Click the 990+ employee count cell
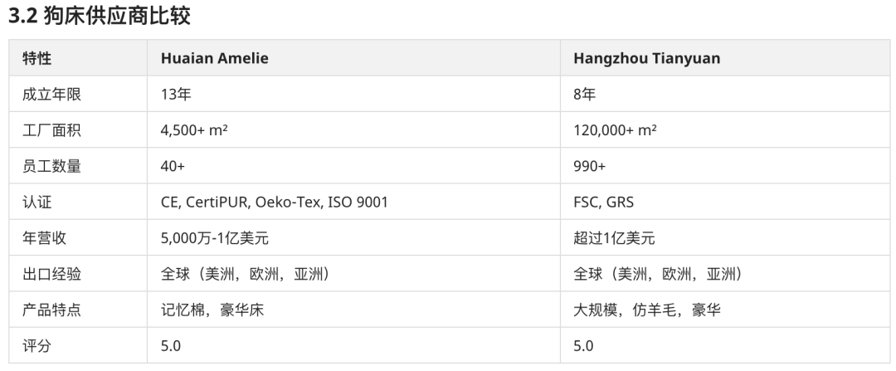This screenshot has width=896, height=371. [725, 166]
